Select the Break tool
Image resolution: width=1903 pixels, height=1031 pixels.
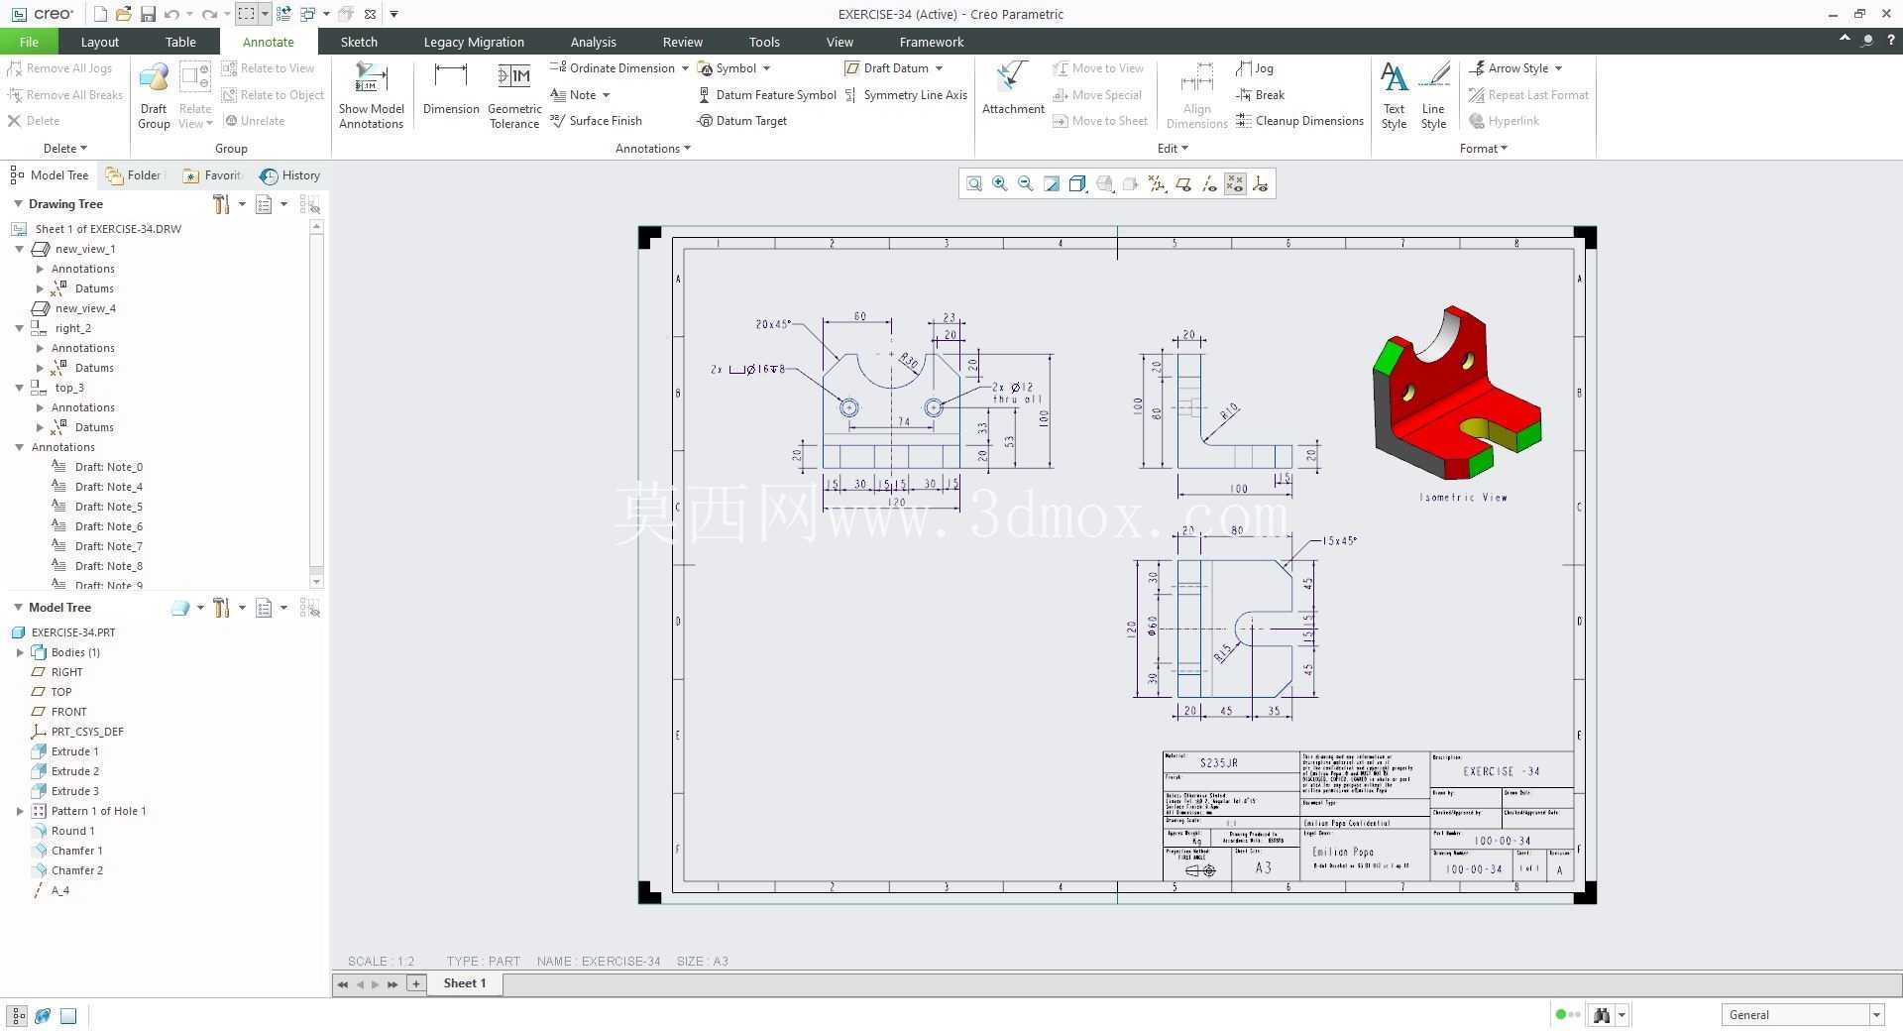click(x=1261, y=95)
